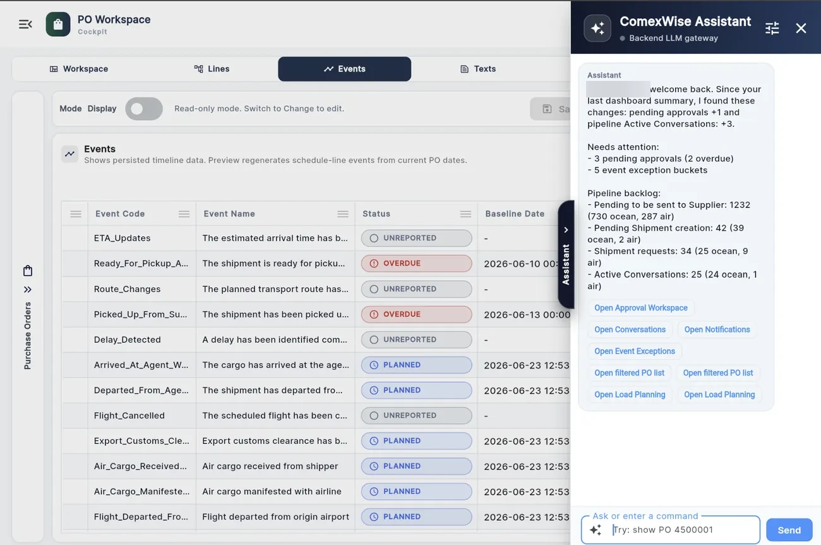Select the Air_Cargo_Manifeste event code cell
The image size is (821, 545).
coord(142,491)
